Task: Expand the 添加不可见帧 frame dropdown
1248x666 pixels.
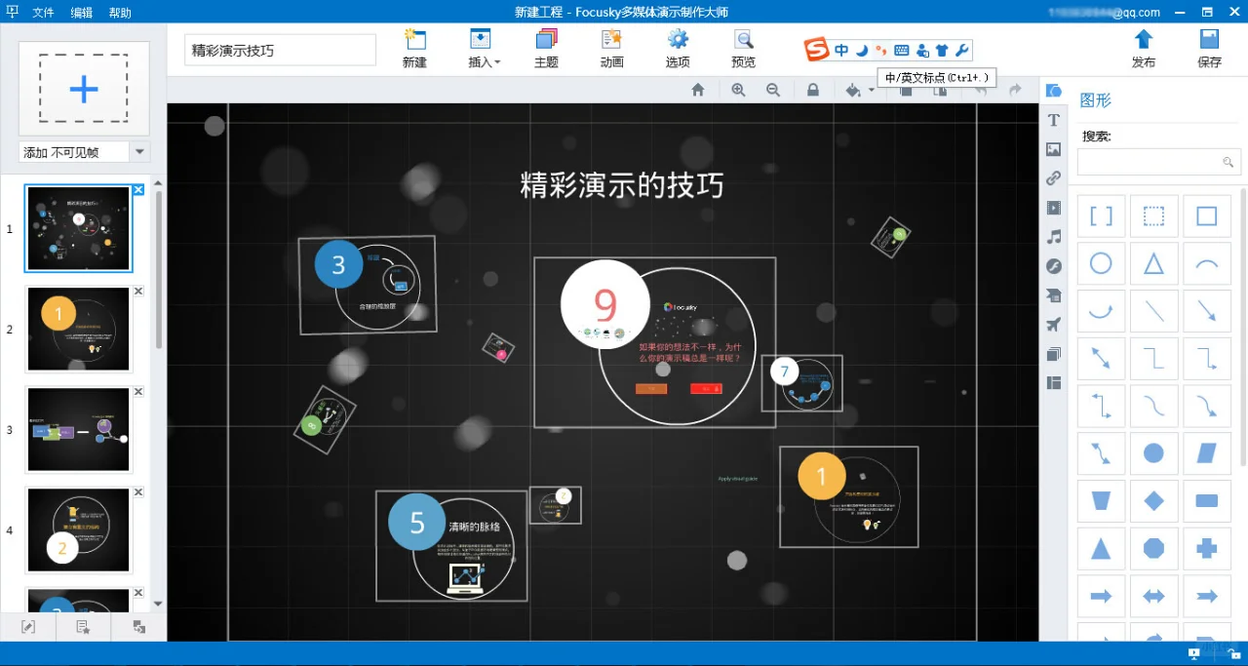Action: coord(138,151)
